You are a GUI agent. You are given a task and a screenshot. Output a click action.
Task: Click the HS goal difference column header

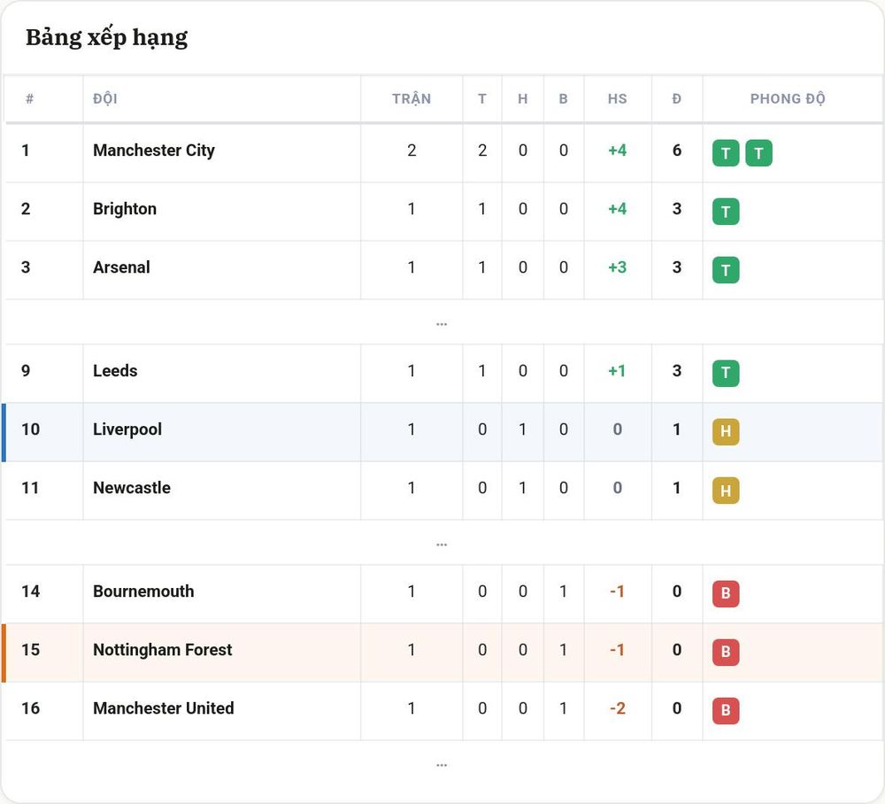tap(618, 99)
